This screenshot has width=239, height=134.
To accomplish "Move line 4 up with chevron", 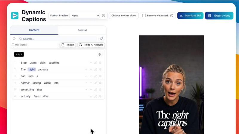I will 86,83.
